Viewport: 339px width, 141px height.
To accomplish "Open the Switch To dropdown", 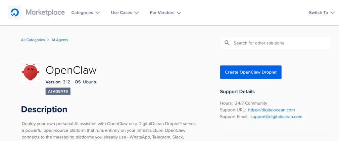I will 322,13.
